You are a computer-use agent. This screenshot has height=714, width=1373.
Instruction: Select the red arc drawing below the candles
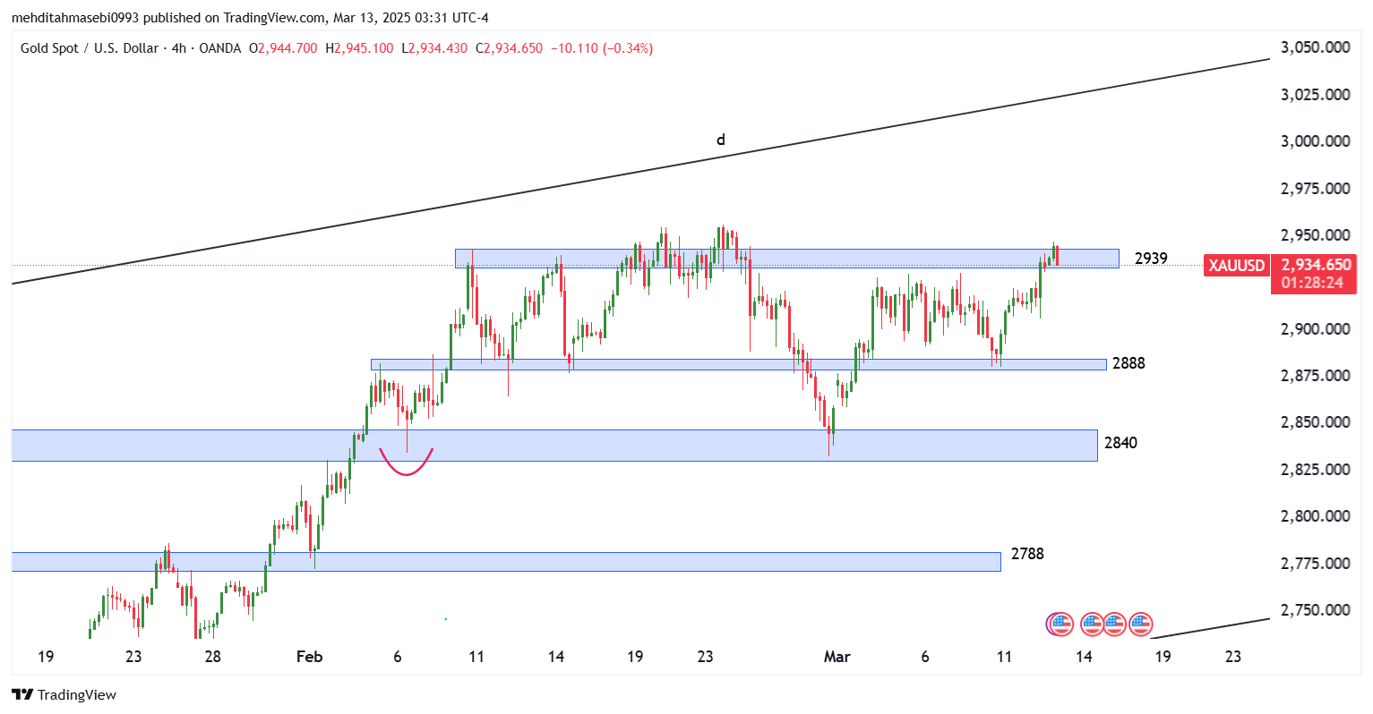point(407,462)
